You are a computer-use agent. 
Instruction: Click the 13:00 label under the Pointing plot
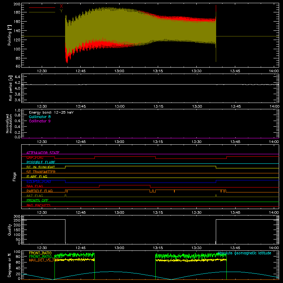pyautogui.click(x=119, y=71)
